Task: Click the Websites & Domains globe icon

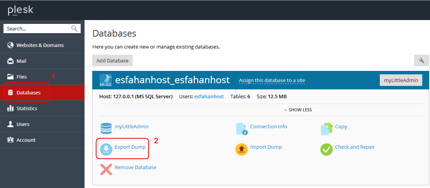Action: pos(10,45)
